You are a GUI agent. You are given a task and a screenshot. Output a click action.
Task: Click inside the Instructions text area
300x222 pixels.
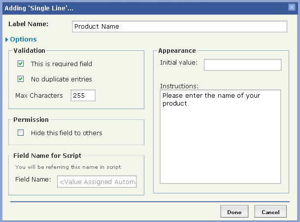221,136
